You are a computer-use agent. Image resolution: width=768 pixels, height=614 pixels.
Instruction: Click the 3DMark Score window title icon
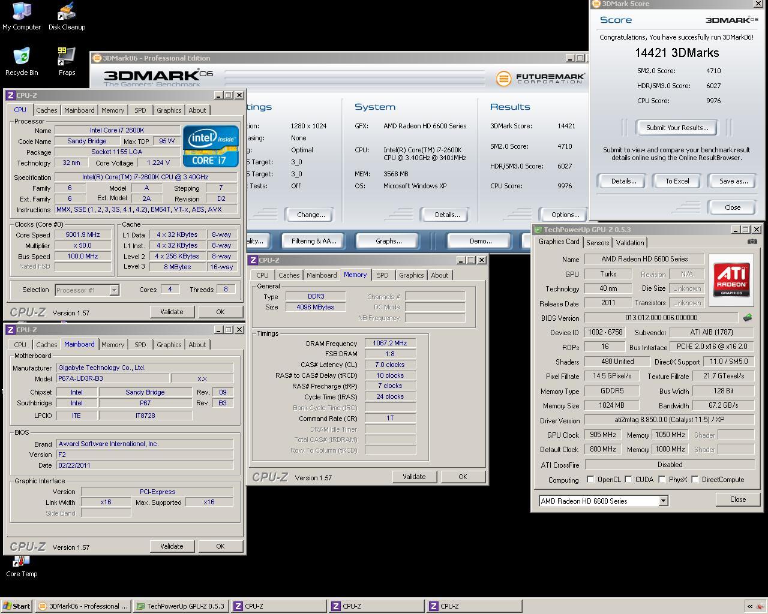(596, 4)
